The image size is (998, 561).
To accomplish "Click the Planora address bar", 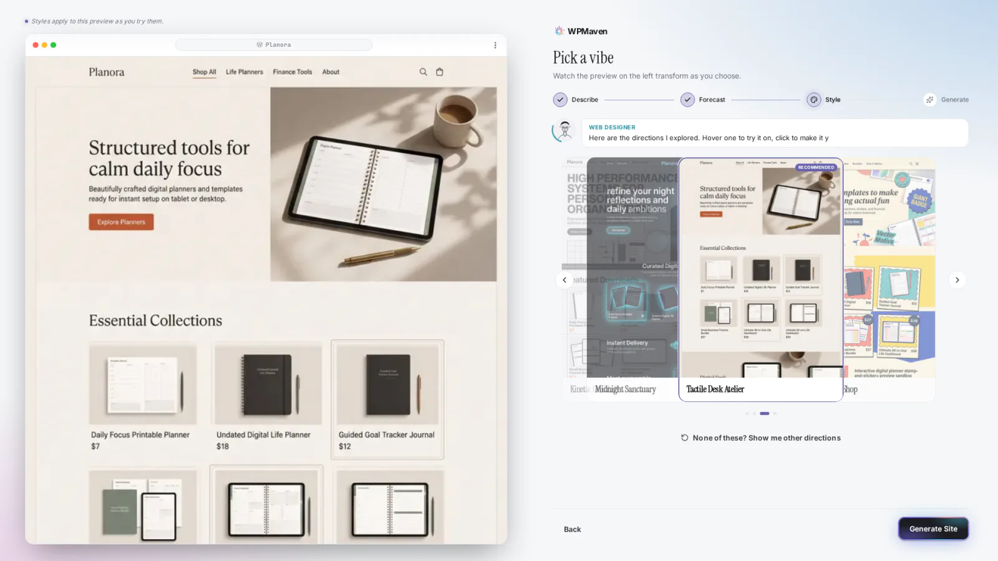I will [274, 45].
